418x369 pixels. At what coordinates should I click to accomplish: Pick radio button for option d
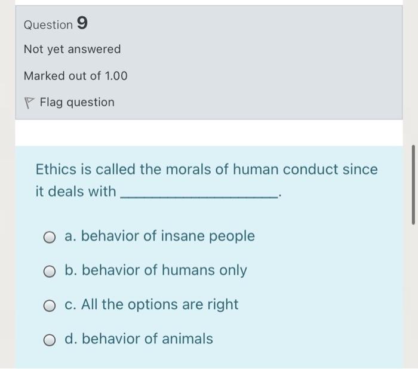(50, 340)
